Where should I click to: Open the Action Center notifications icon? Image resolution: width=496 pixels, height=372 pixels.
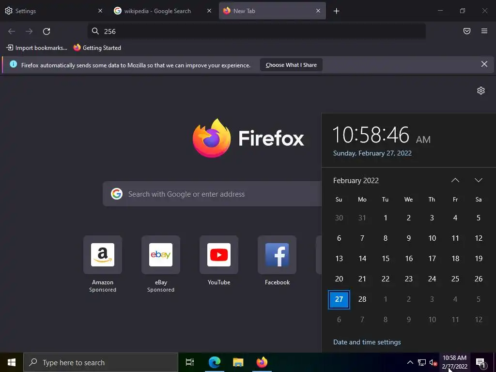(x=480, y=362)
